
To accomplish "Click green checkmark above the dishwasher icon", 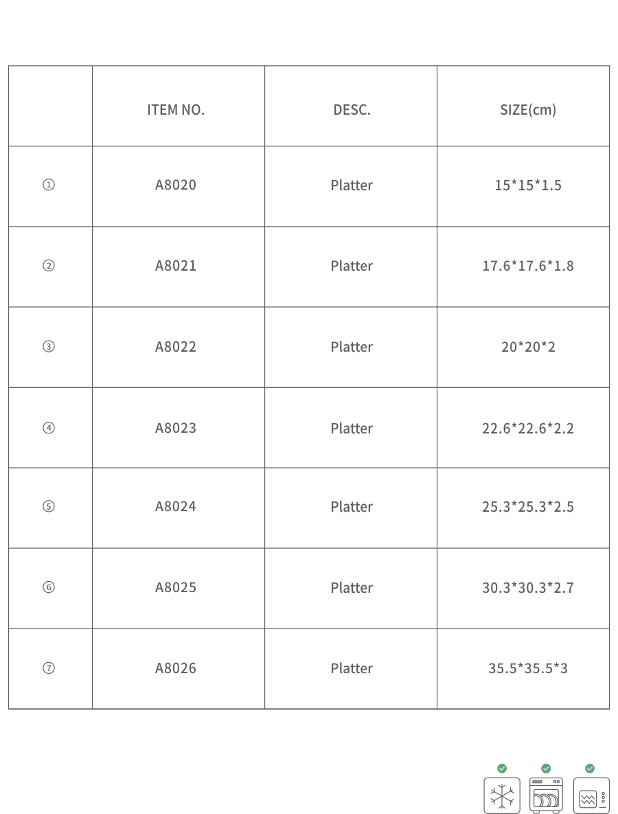I will [546, 768].
